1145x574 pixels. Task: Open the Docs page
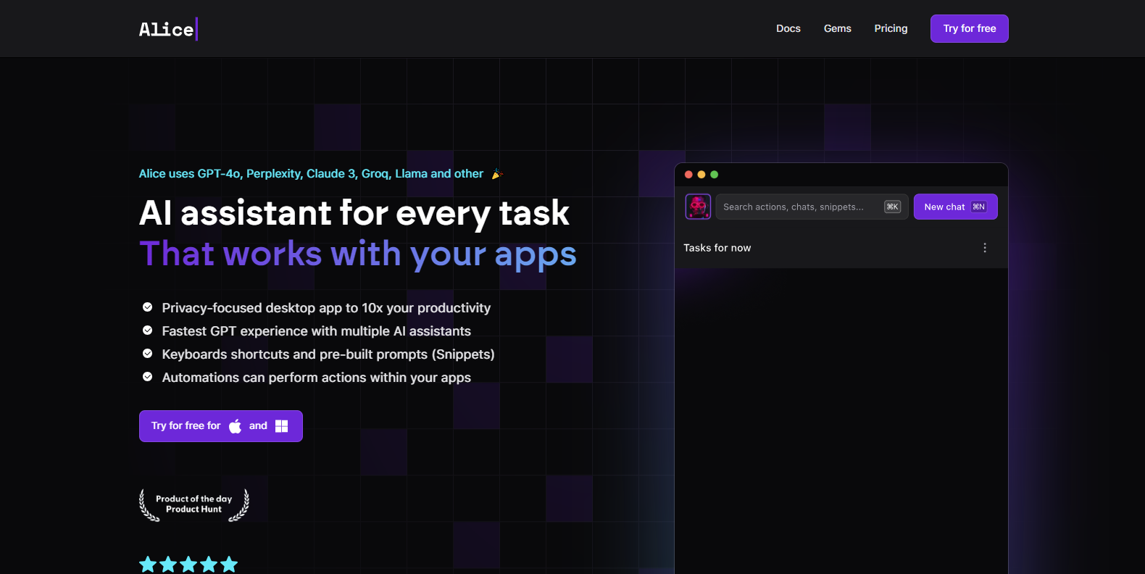788,28
